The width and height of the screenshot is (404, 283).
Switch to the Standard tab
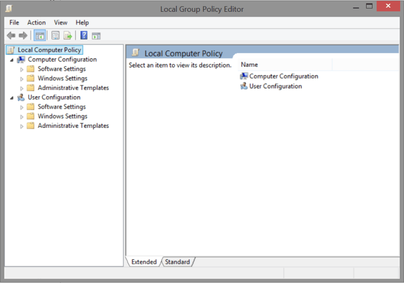point(177,262)
